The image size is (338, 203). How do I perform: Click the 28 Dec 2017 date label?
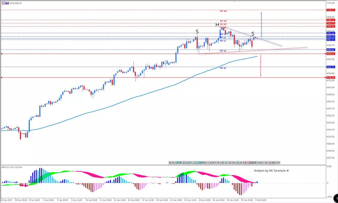click(x=7, y=200)
